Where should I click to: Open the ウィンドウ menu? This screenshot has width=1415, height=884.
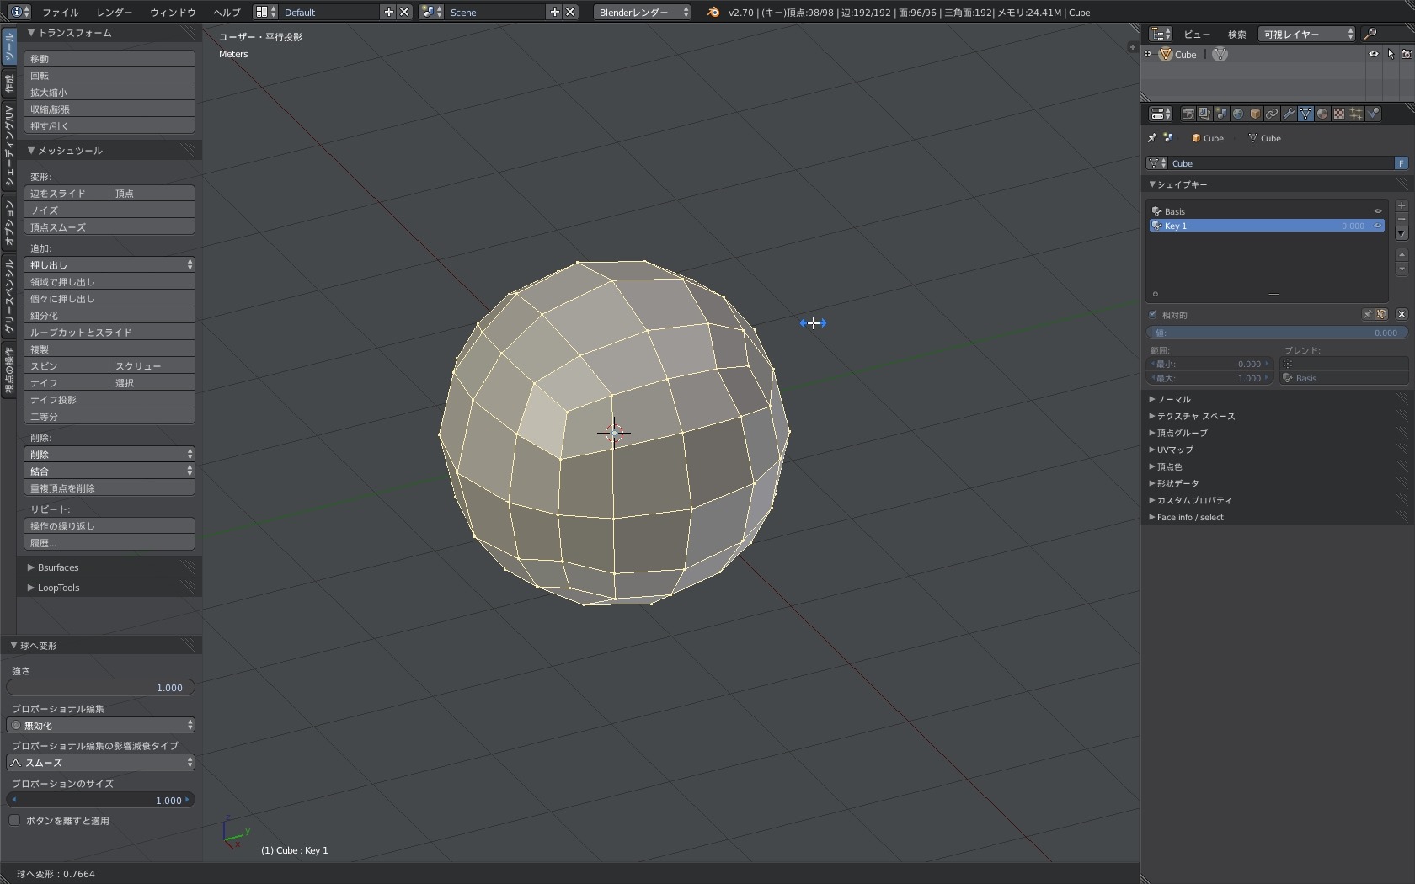point(173,13)
